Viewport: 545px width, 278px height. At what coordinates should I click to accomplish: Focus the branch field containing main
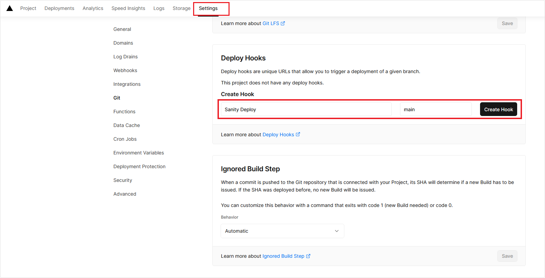point(436,109)
